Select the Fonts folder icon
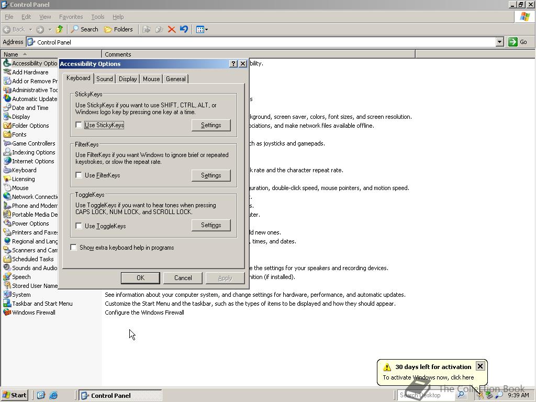Screen dimensions: 536x402 tap(7, 135)
